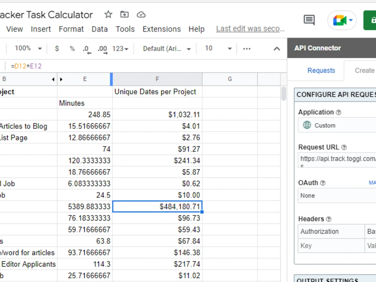
Task: Open the 123 number format dropdown
Action: pyautogui.click(x=120, y=49)
